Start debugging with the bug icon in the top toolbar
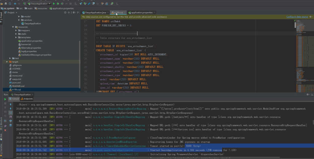The image size is (314, 159). pos(58,4)
